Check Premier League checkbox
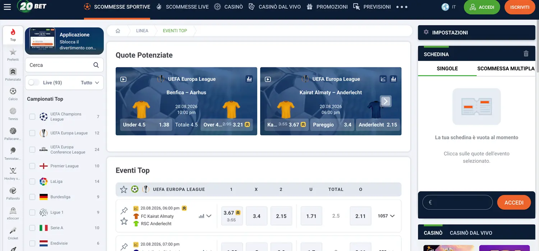The height and width of the screenshot is (251, 539). [x=32, y=166]
